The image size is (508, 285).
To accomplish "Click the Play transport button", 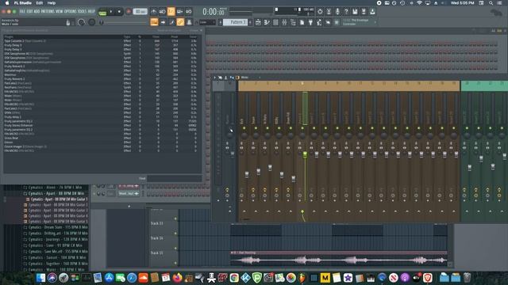I will click(x=111, y=12).
